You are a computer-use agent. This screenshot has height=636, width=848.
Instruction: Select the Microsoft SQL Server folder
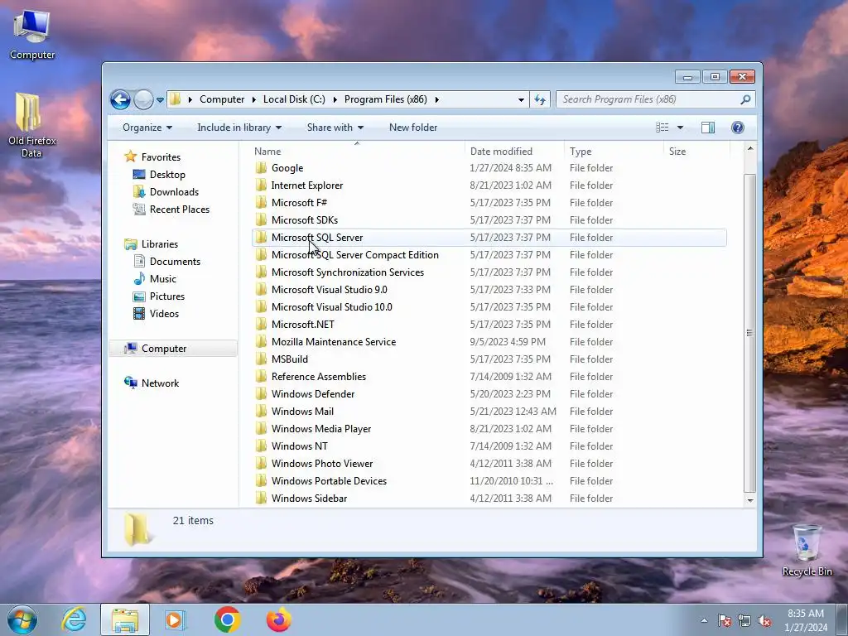coord(489,238)
